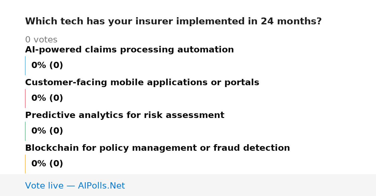
Task: Click the gray footer bar area
Action: point(188,185)
